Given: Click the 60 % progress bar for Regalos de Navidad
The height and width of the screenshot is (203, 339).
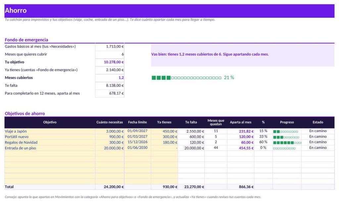Looking at the screenshot, I should 287,142.
